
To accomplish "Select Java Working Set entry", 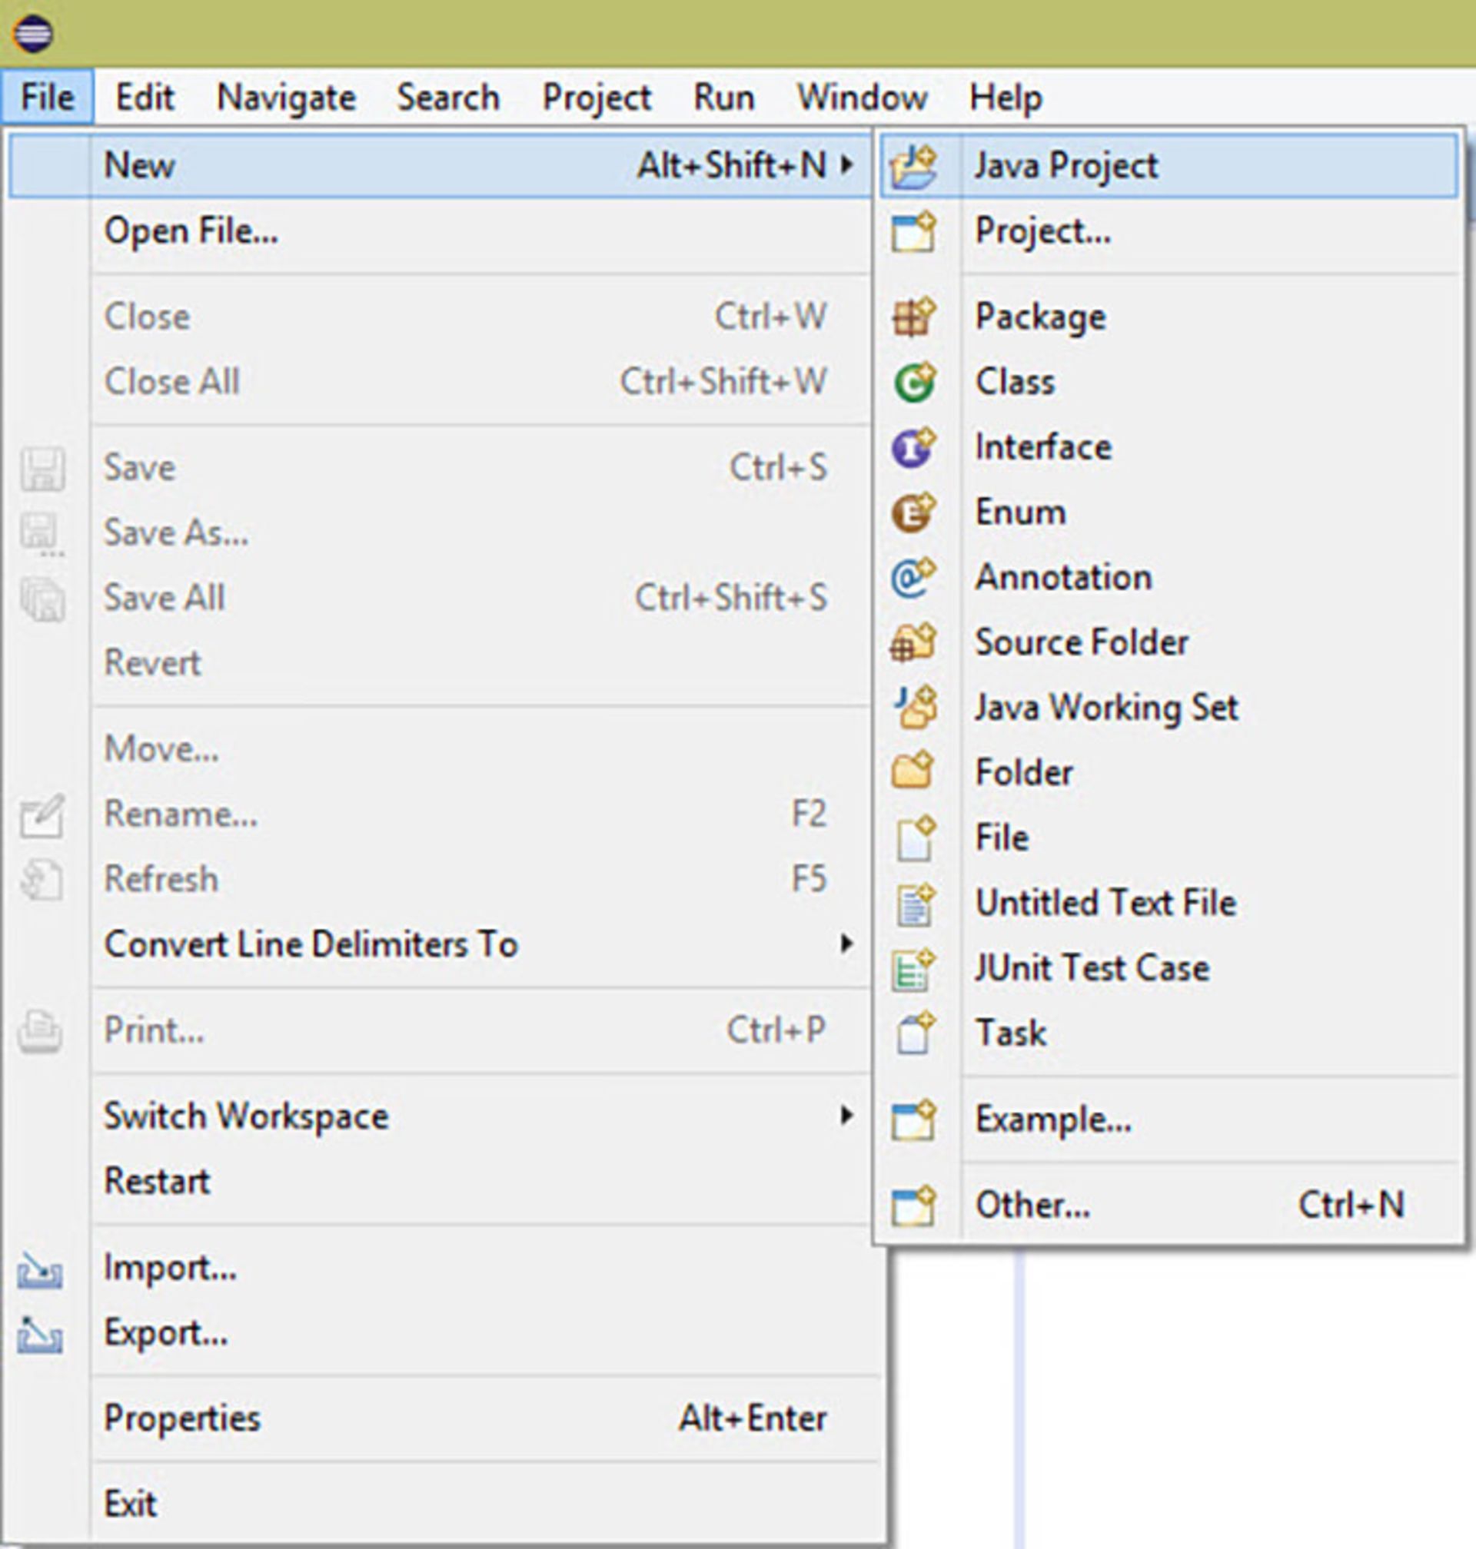I will coord(1168,708).
